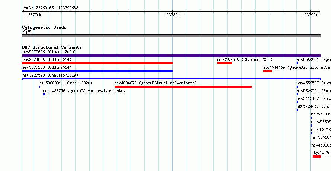The width and height of the screenshot is (331, 171).
Task: Click the nsv572039 truncated variant label
Action: point(321,114)
